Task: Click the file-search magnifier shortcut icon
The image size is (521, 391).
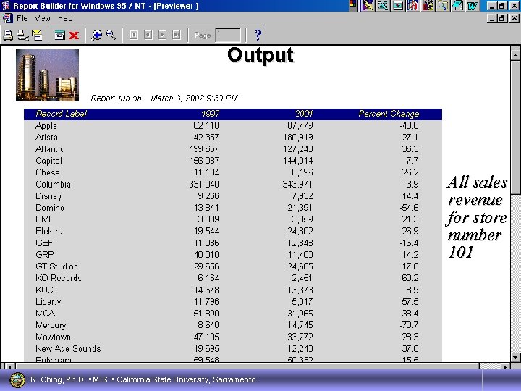Action: pos(443,5)
